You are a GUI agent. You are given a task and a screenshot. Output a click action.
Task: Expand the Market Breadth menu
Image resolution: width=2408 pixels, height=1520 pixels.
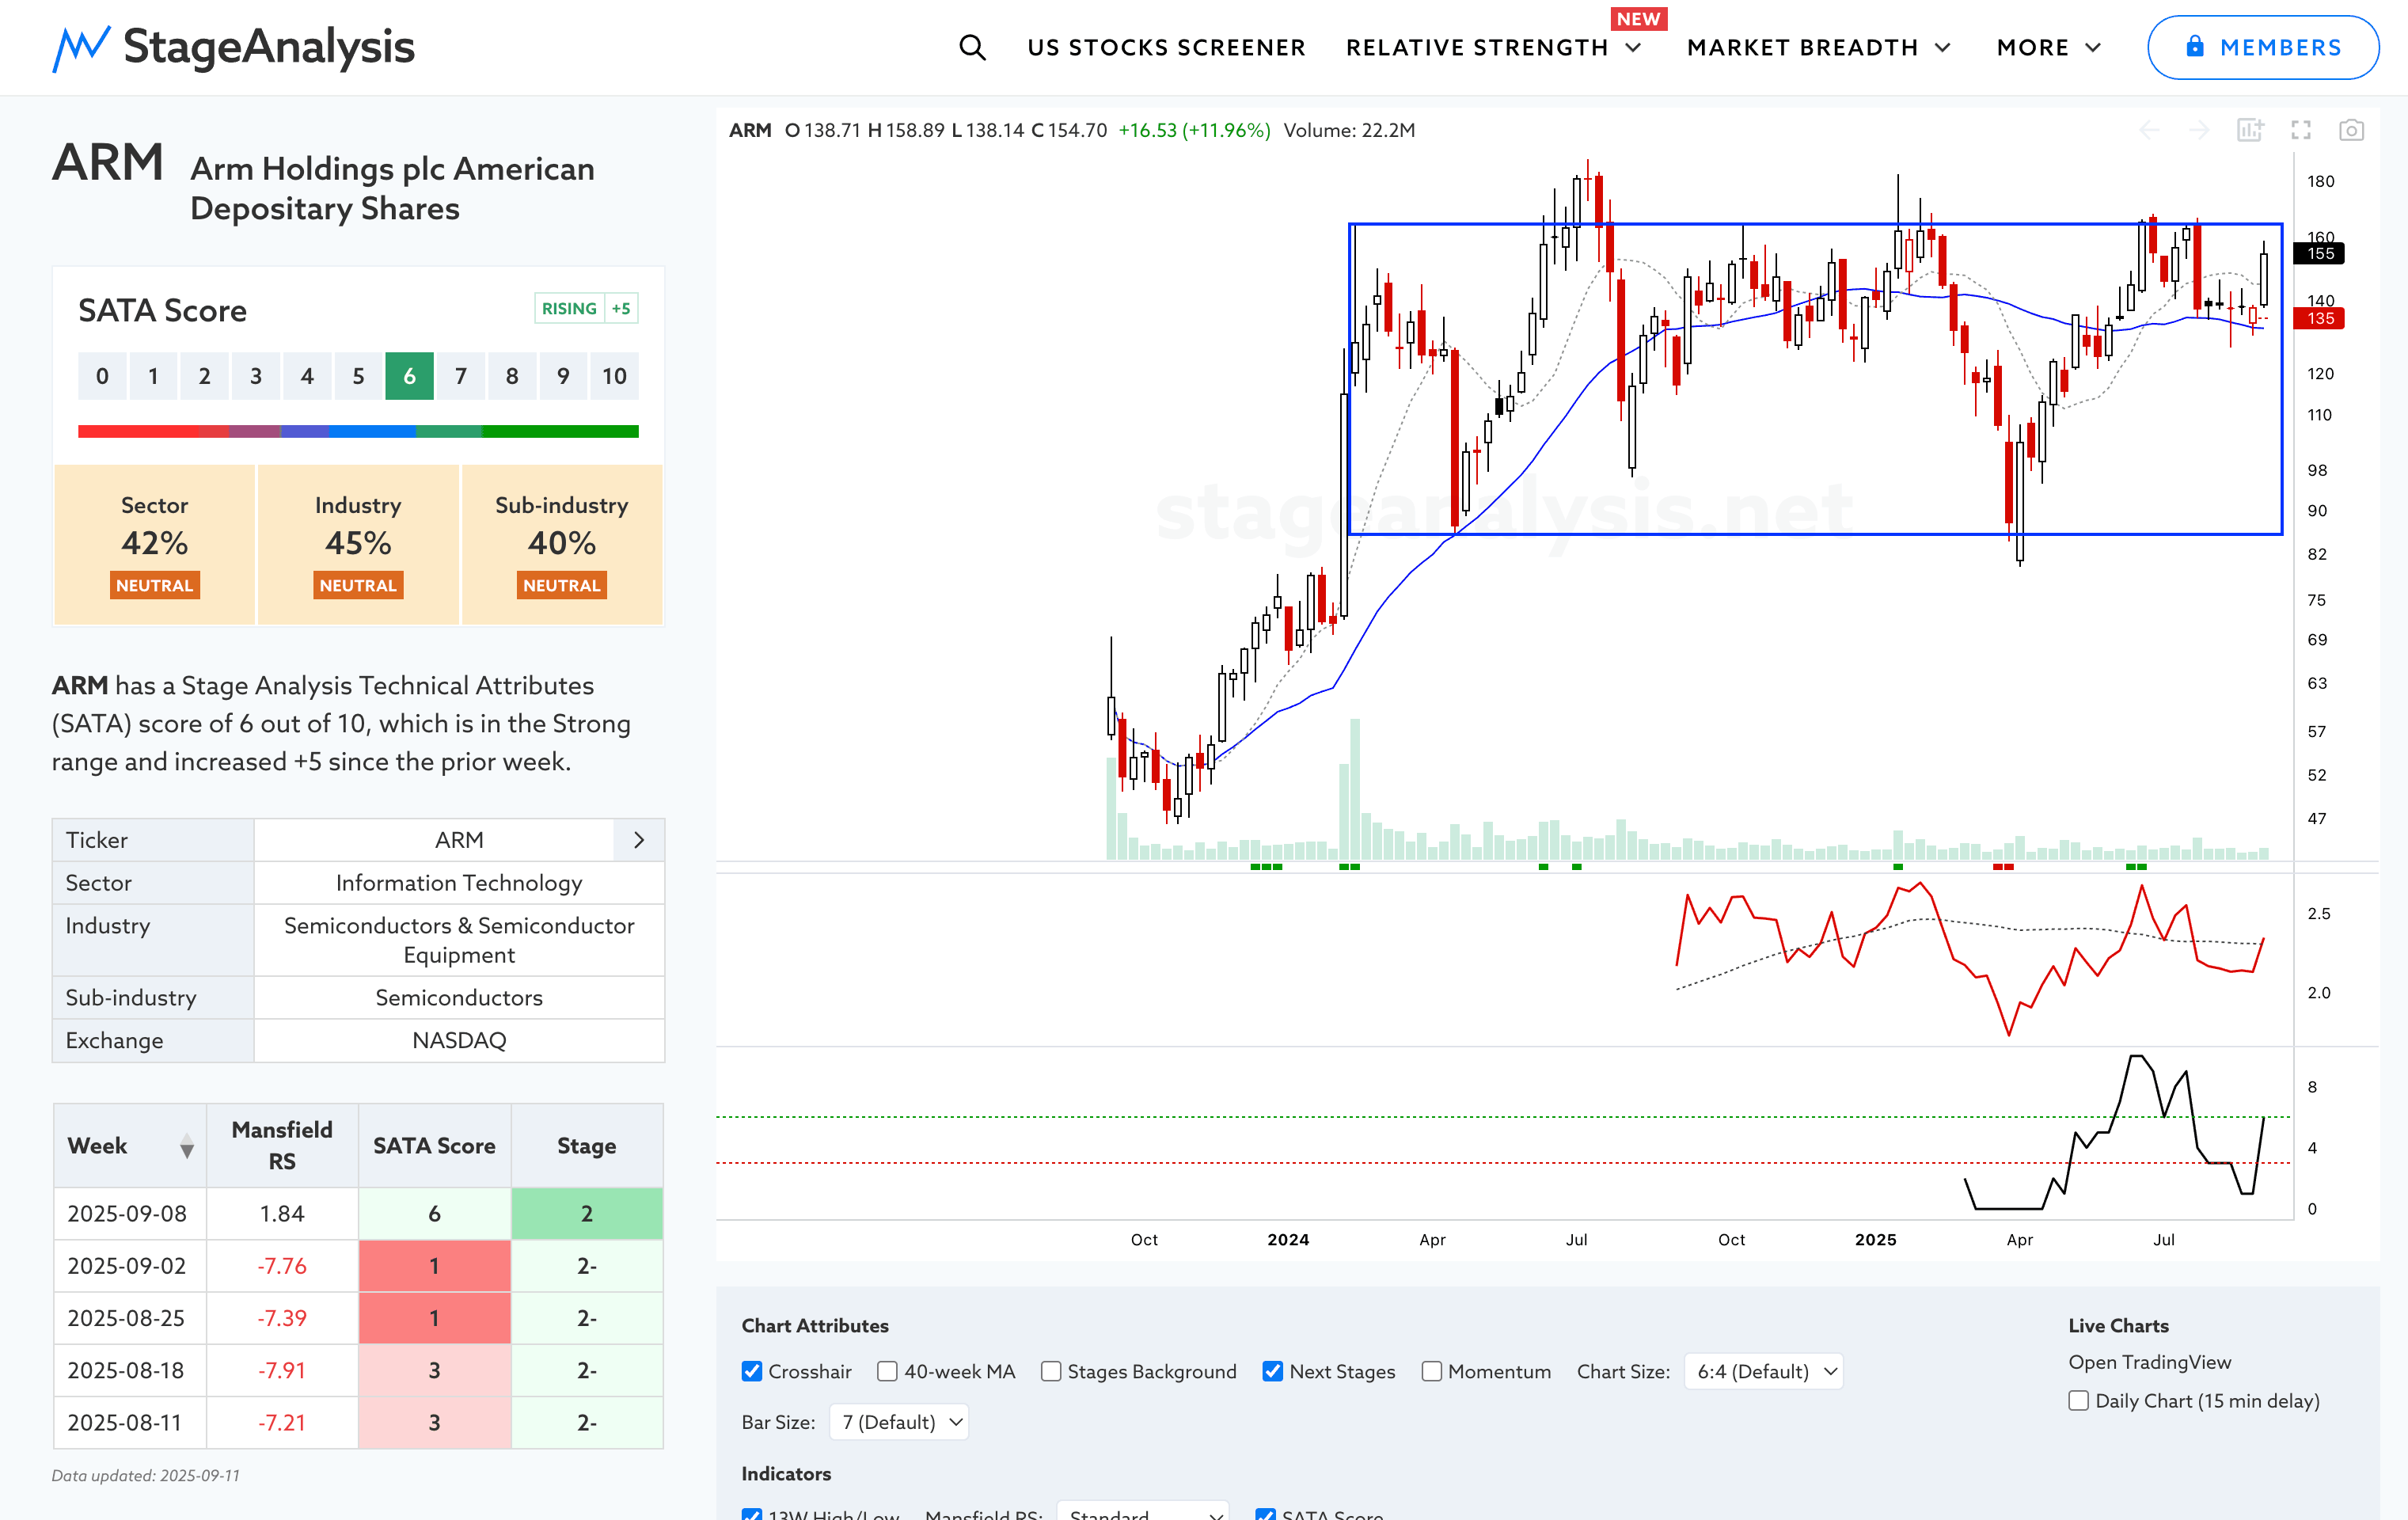click(1819, 47)
